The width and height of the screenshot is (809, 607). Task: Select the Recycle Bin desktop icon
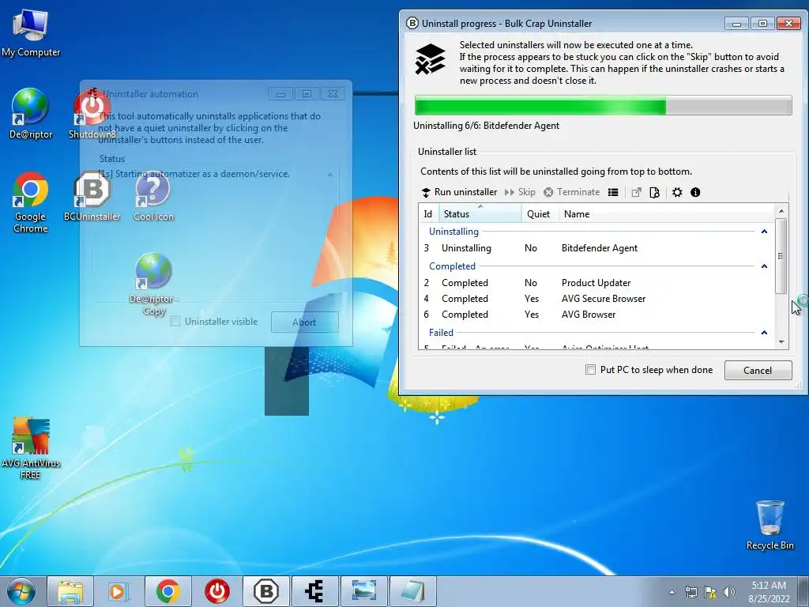(x=769, y=525)
